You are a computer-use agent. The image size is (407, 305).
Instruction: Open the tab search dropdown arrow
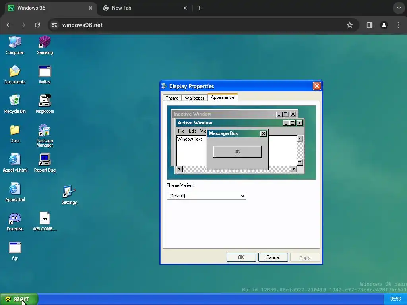pos(399,8)
